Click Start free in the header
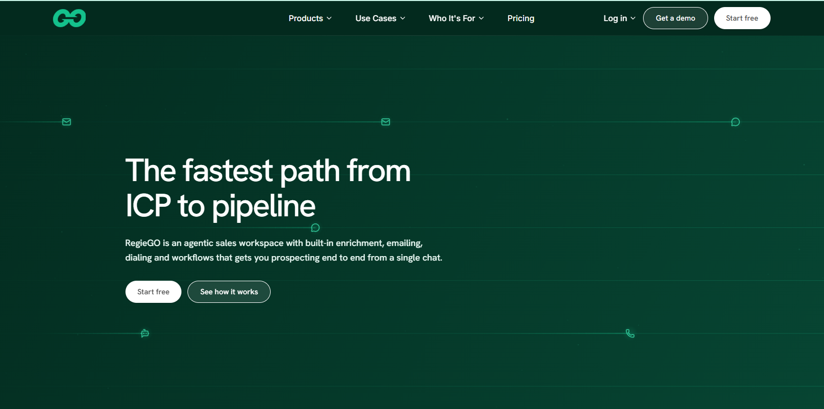Screen dimensions: 824x409 [x=742, y=18]
